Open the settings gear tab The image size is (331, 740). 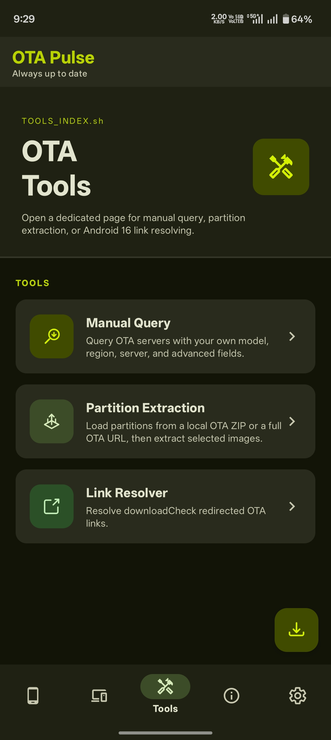[298, 696]
